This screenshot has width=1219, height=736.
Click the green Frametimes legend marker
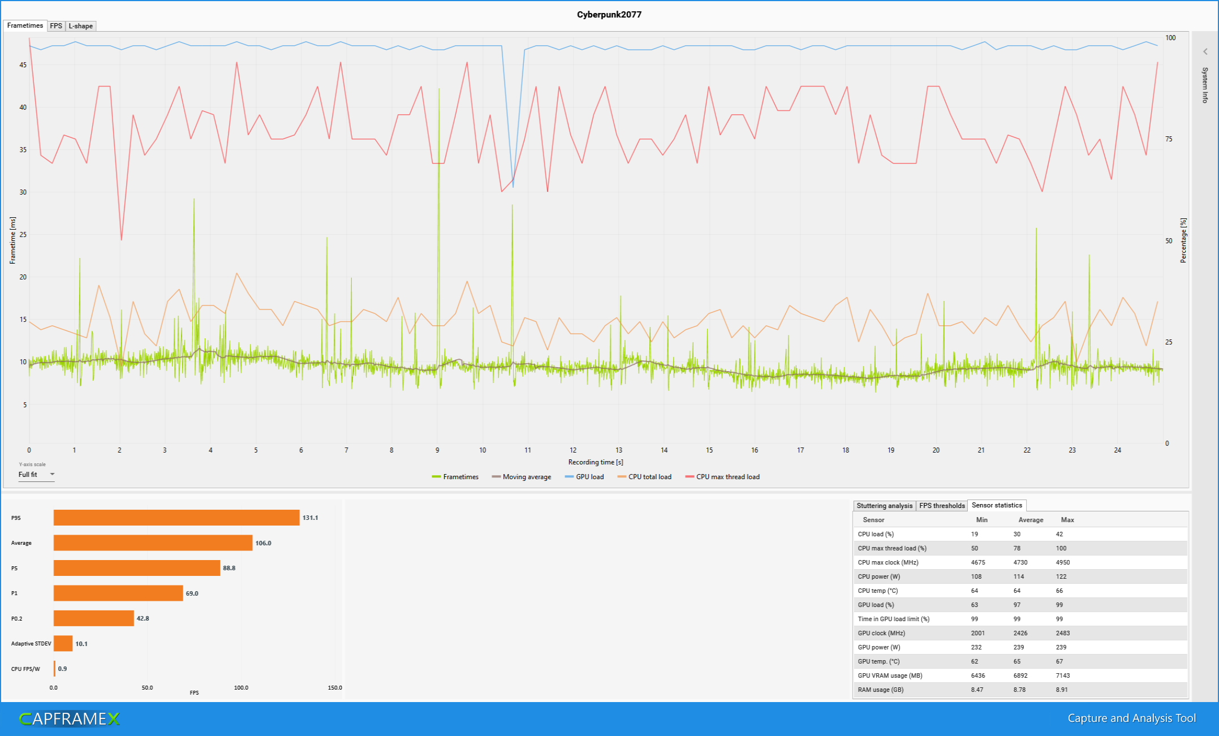click(x=436, y=477)
